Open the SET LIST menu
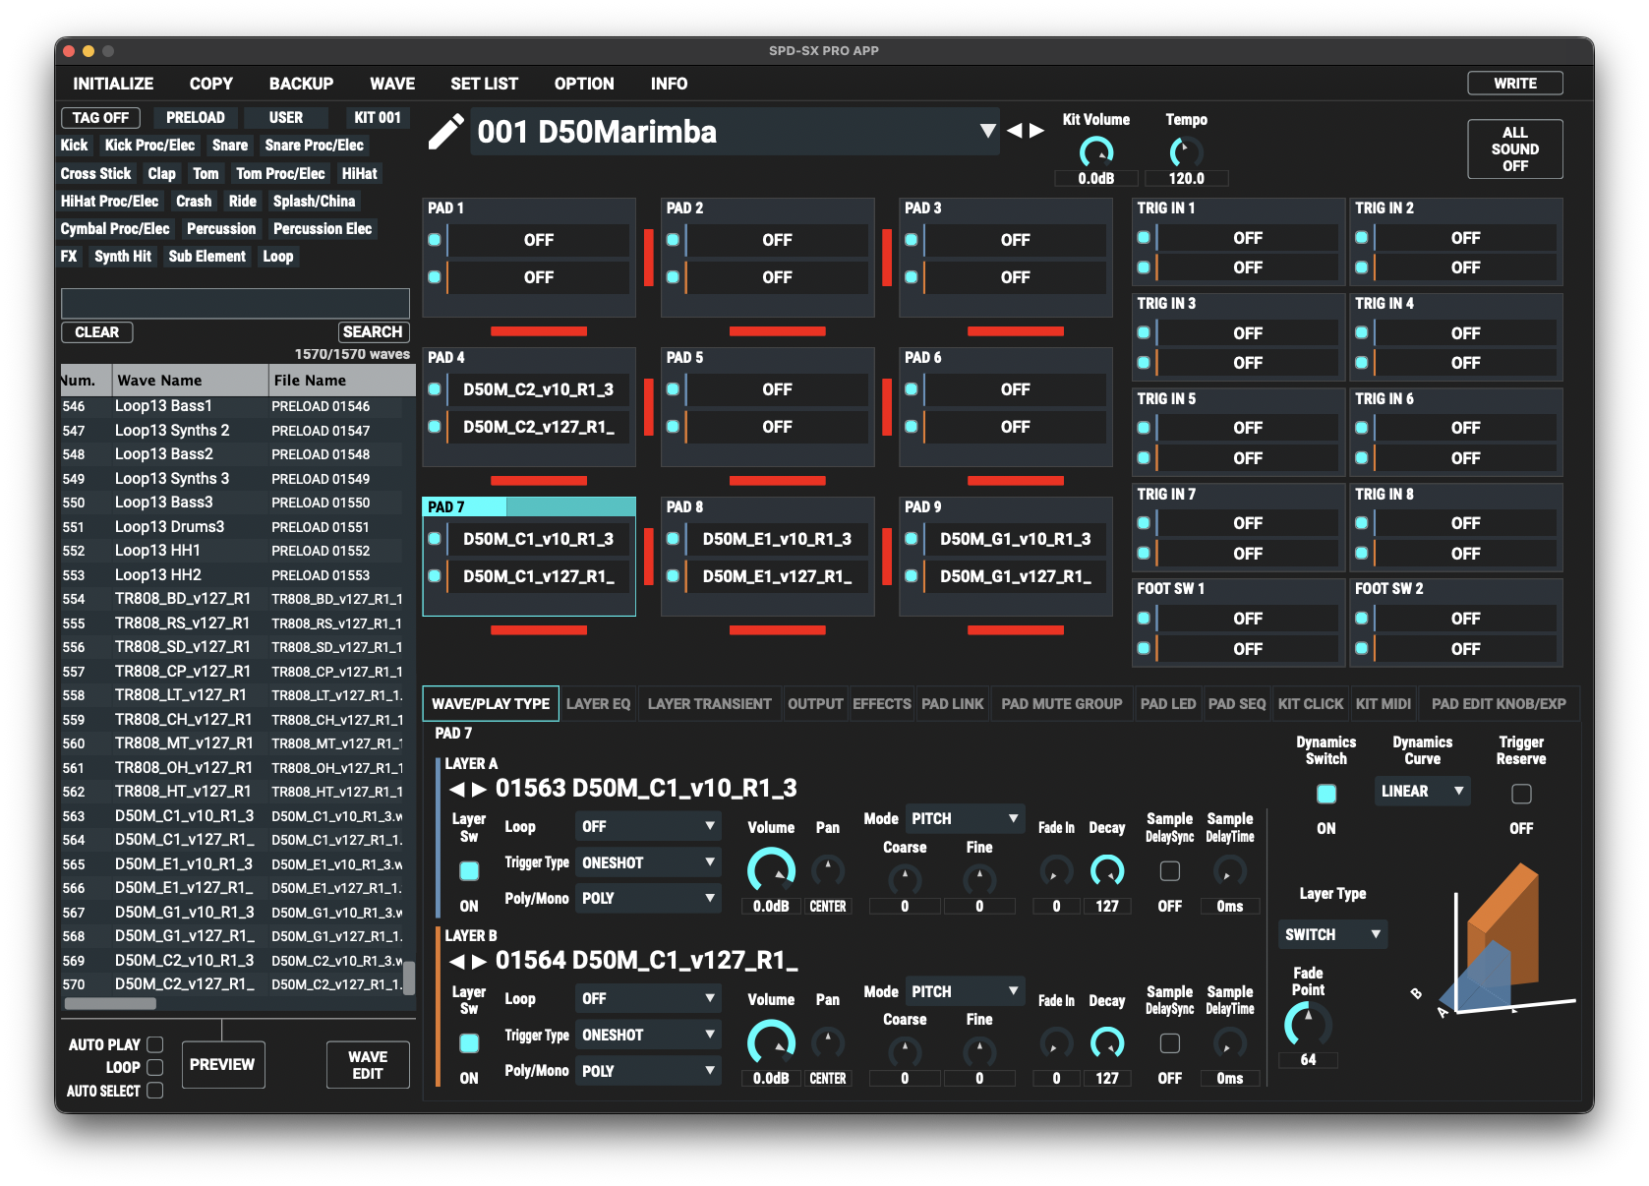The width and height of the screenshot is (1649, 1186). (x=484, y=84)
